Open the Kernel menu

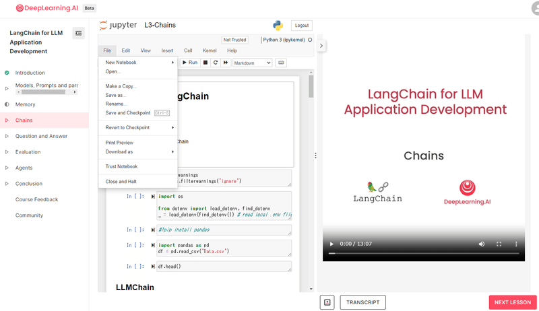tap(210, 50)
